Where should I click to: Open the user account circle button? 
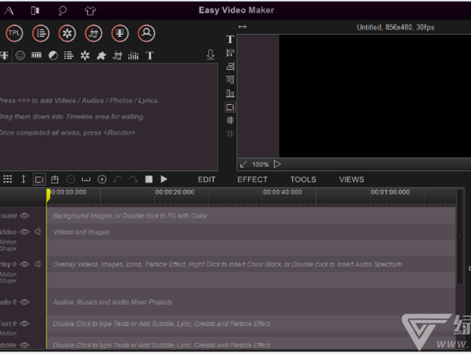click(x=146, y=33)
